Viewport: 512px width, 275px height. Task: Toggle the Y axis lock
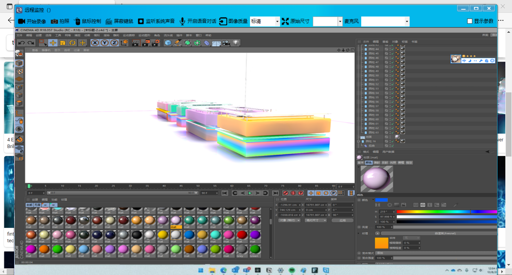point(105,43)
